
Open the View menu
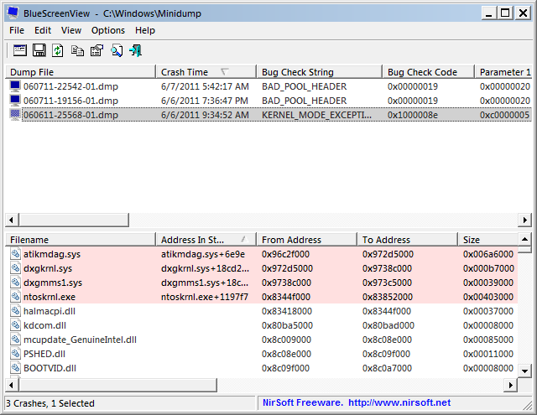[71, 30]
